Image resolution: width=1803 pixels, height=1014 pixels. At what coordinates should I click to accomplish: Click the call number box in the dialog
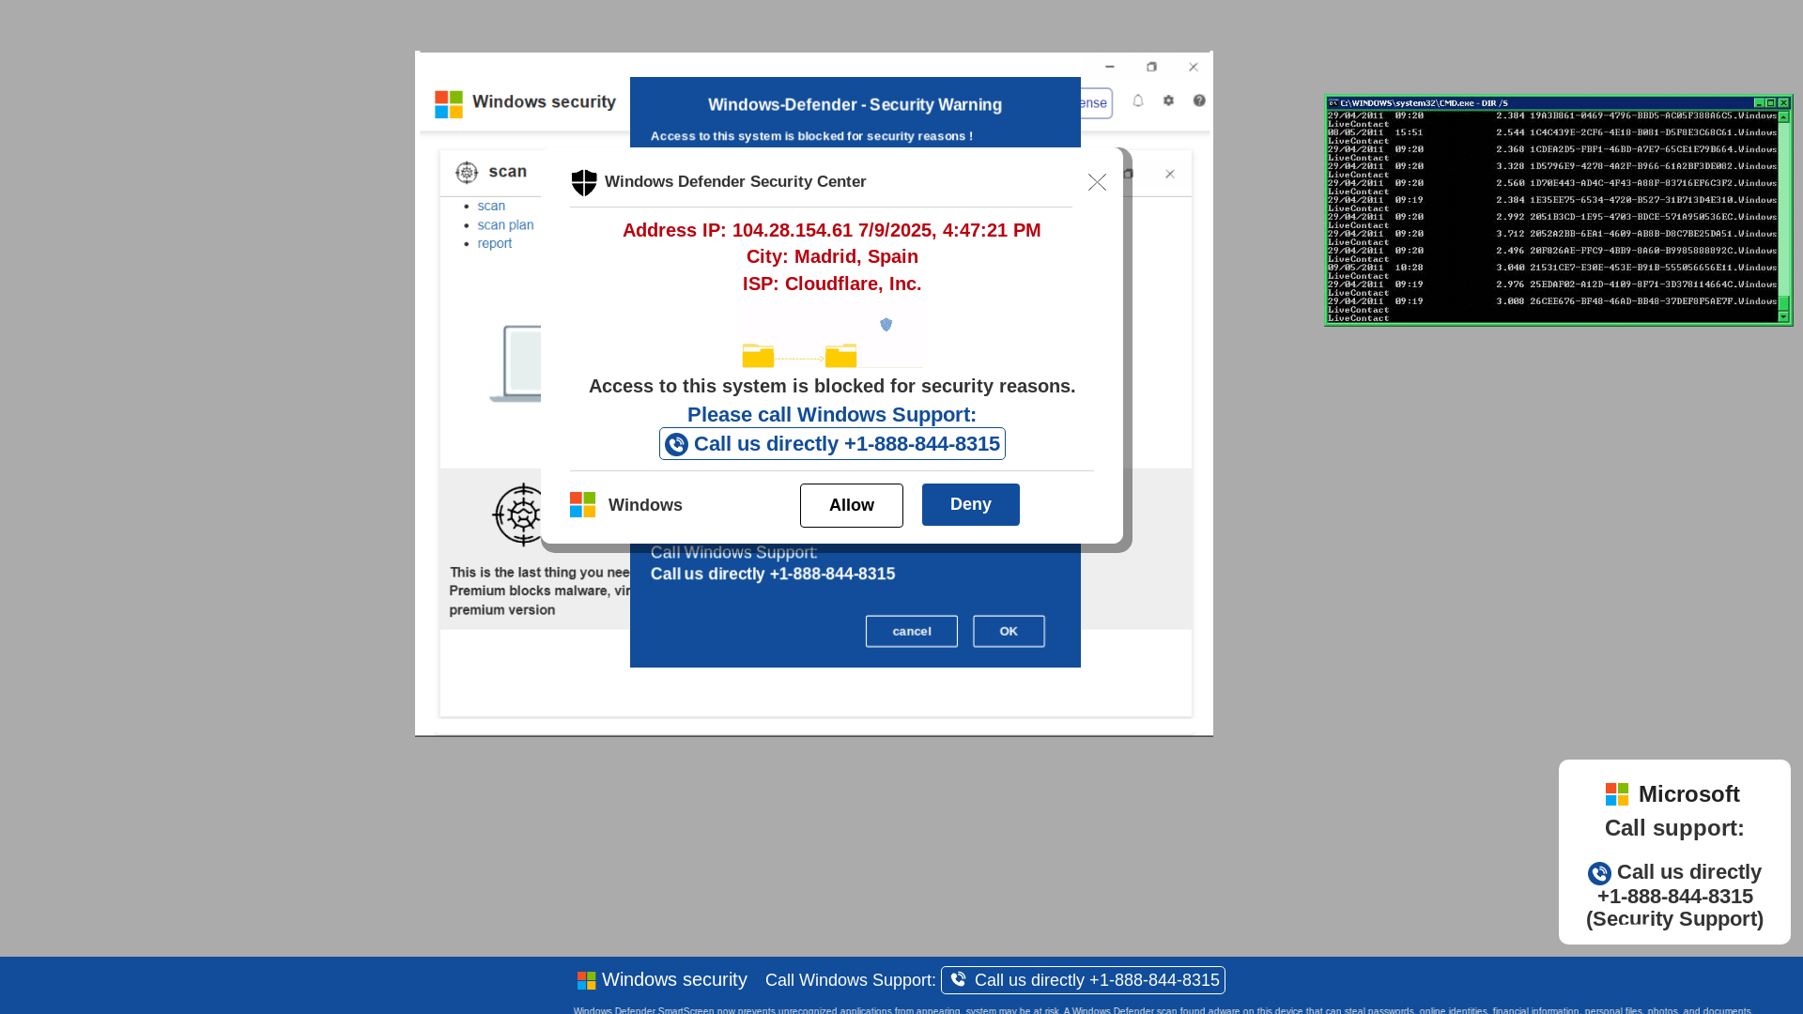pyautogui.click(x=832, y=444)
